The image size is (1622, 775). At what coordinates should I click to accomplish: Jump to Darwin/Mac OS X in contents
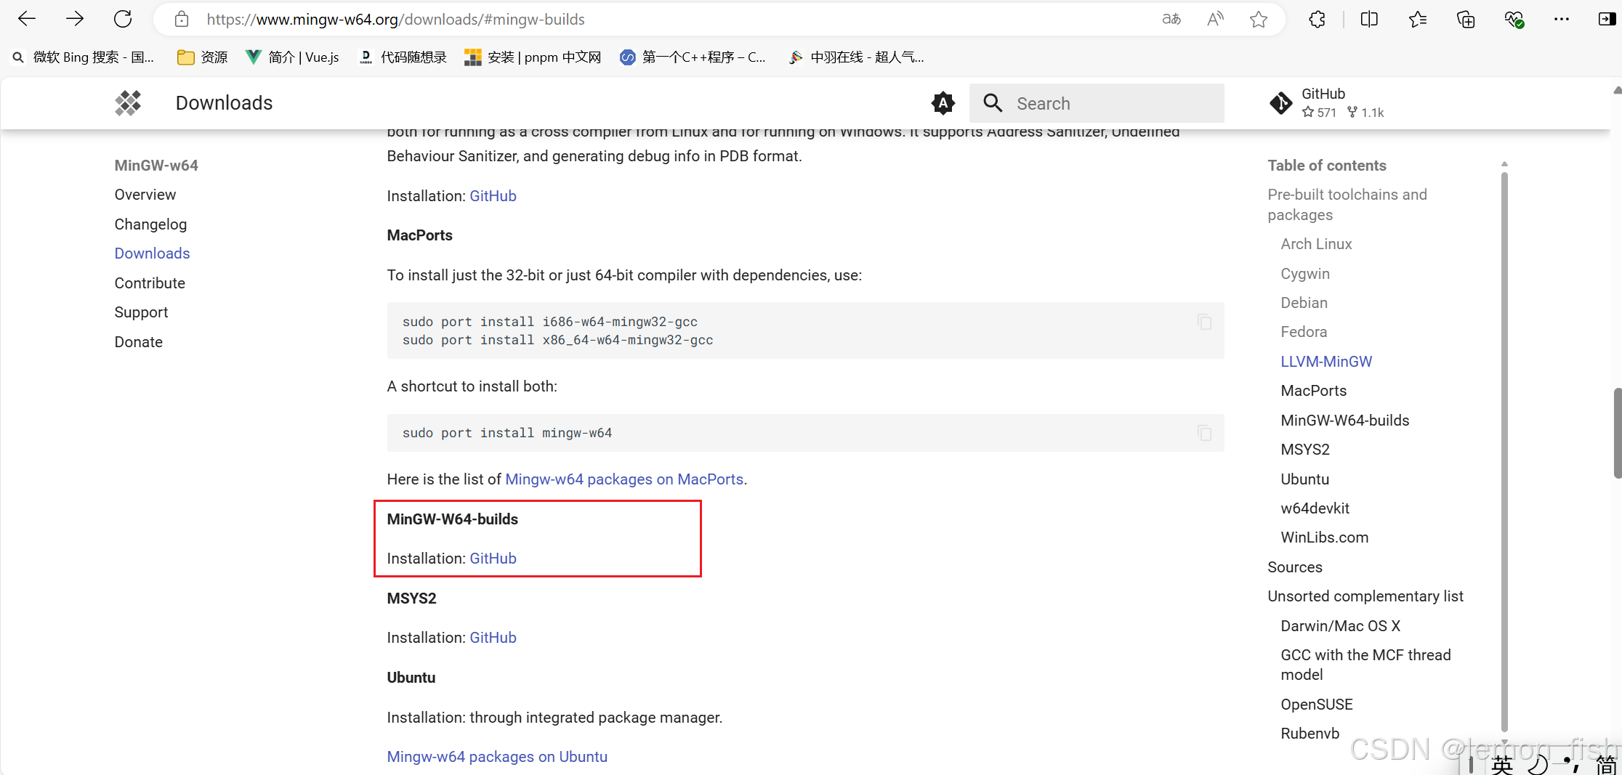1340,626
